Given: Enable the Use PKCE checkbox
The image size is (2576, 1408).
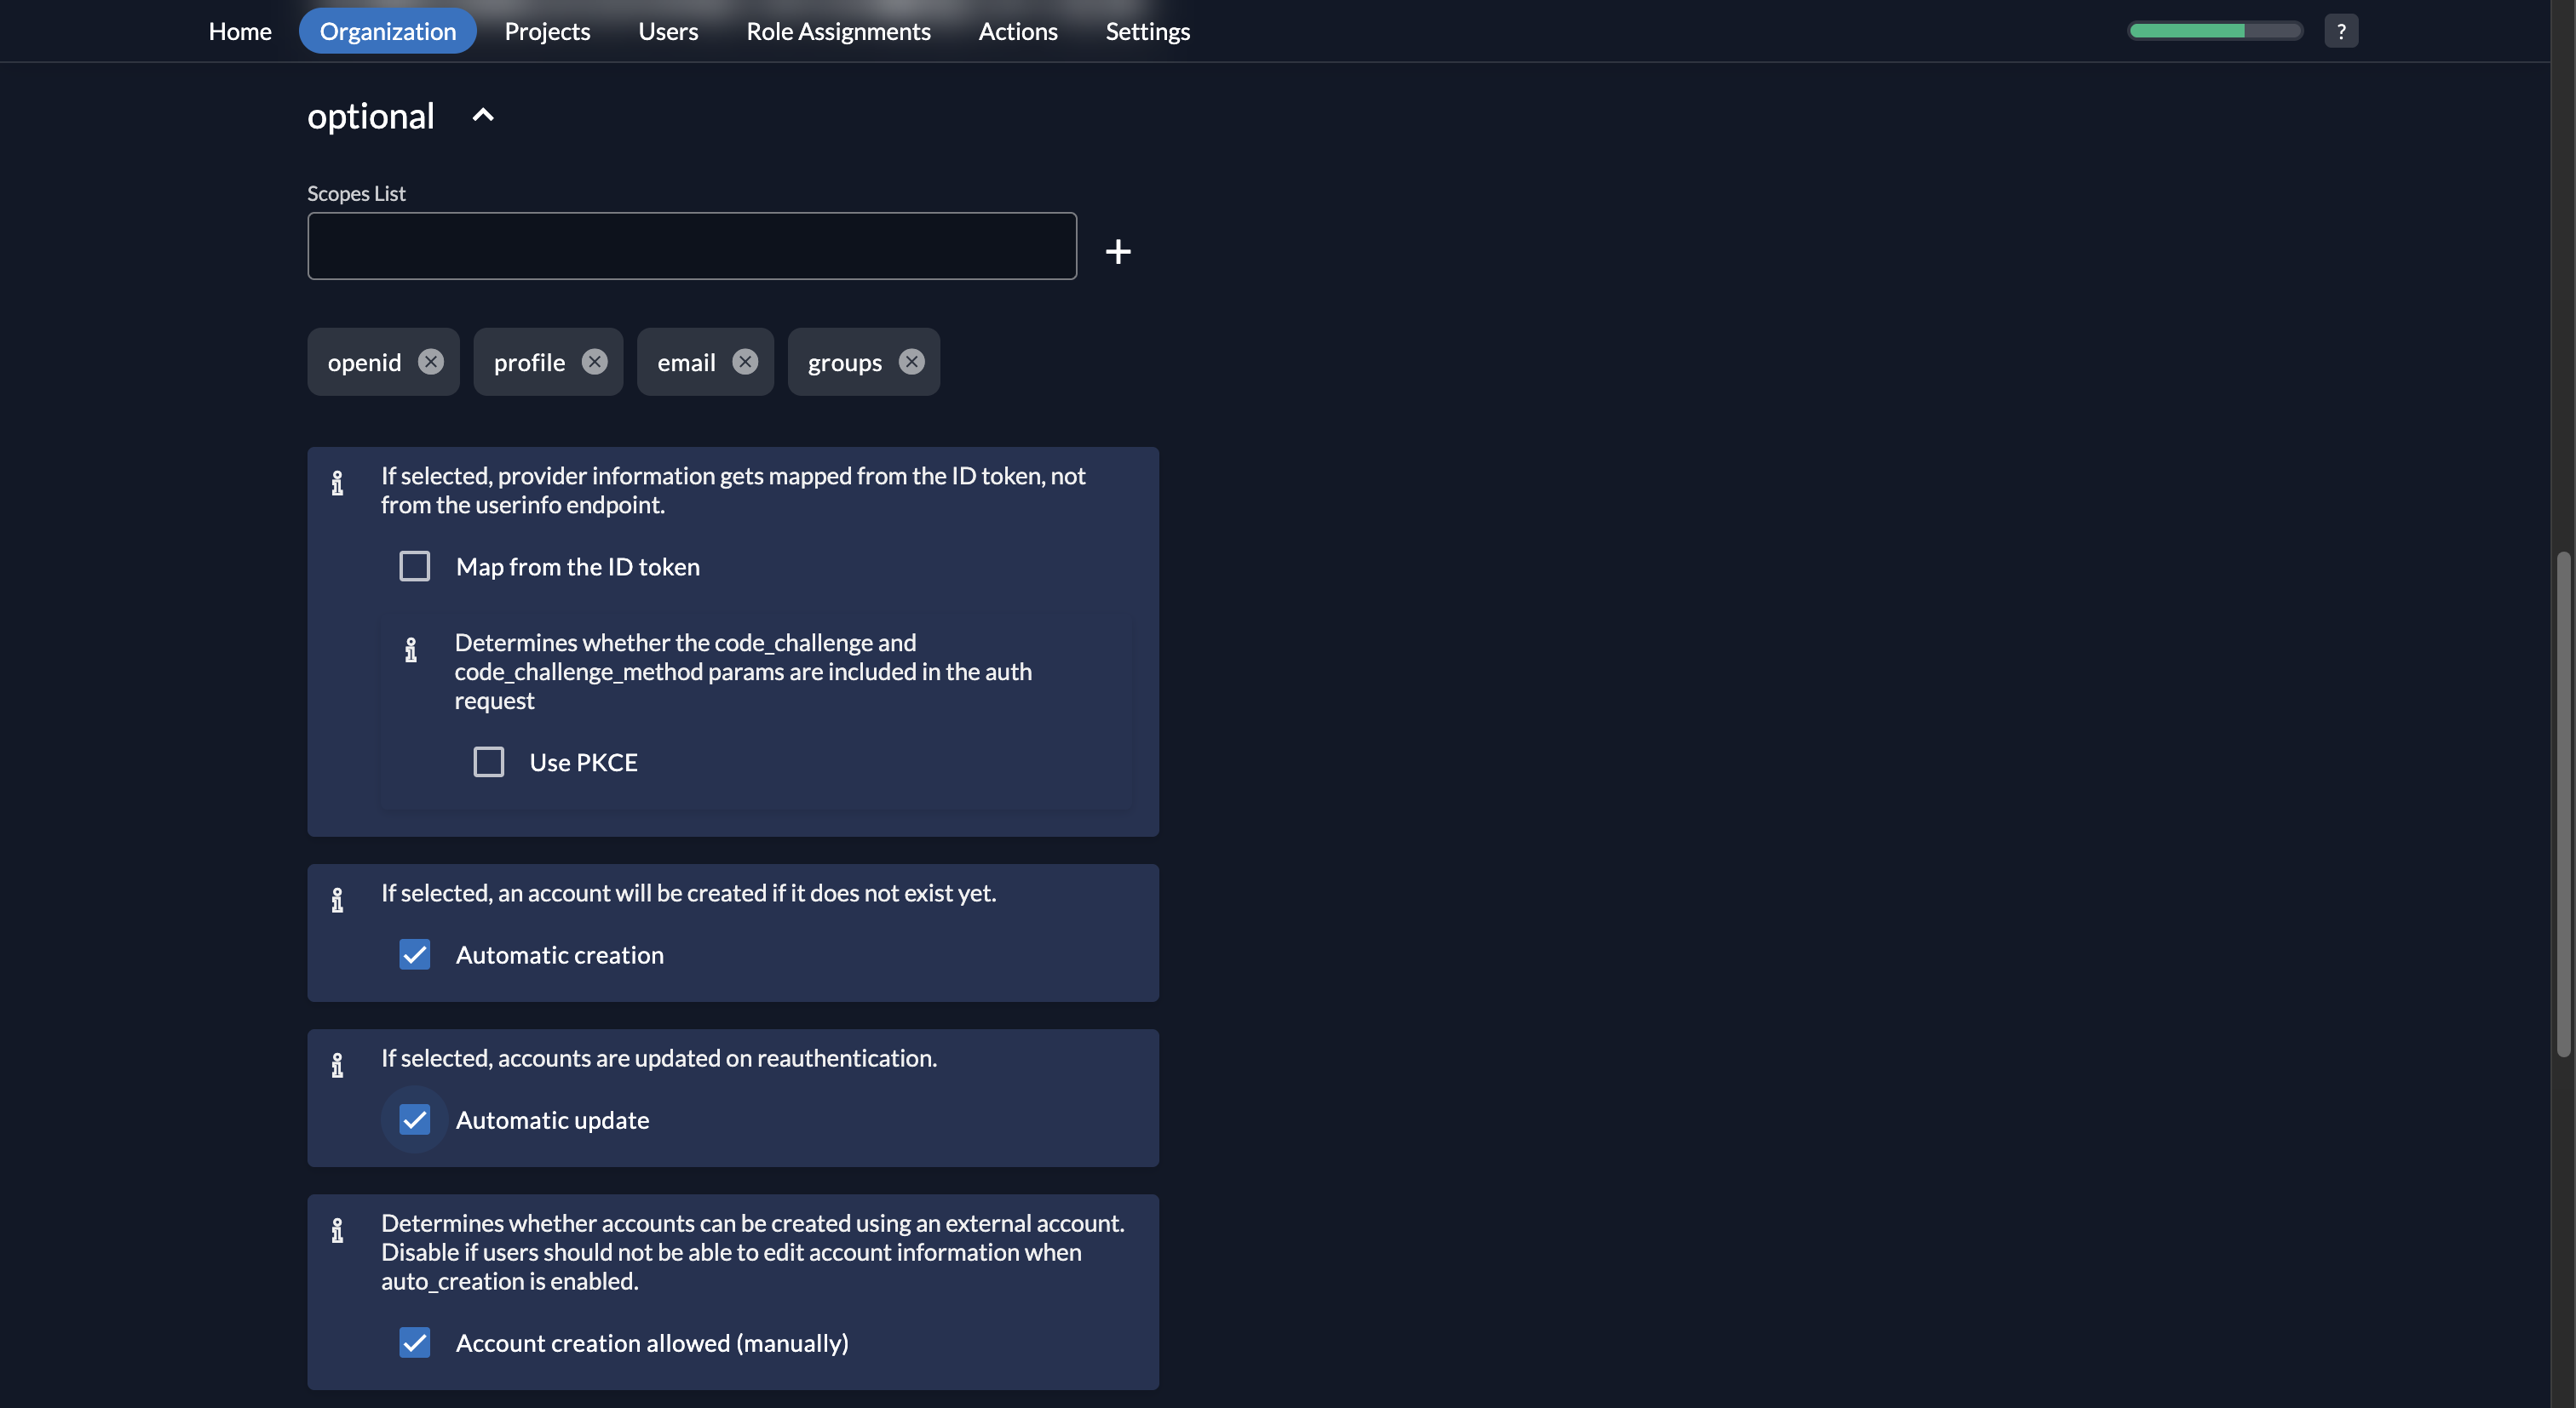Looking at the screenshot, I should [x=489, y=763].
